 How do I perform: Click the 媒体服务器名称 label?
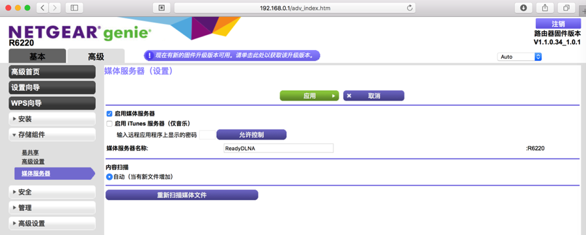point(128,148)
